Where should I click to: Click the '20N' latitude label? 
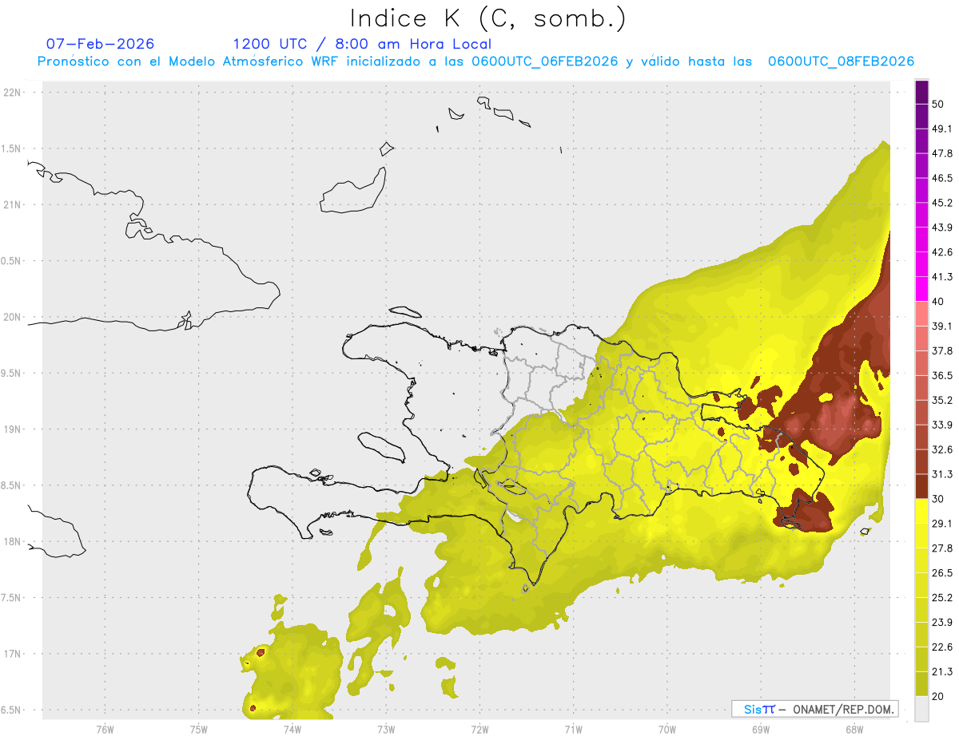14,318
